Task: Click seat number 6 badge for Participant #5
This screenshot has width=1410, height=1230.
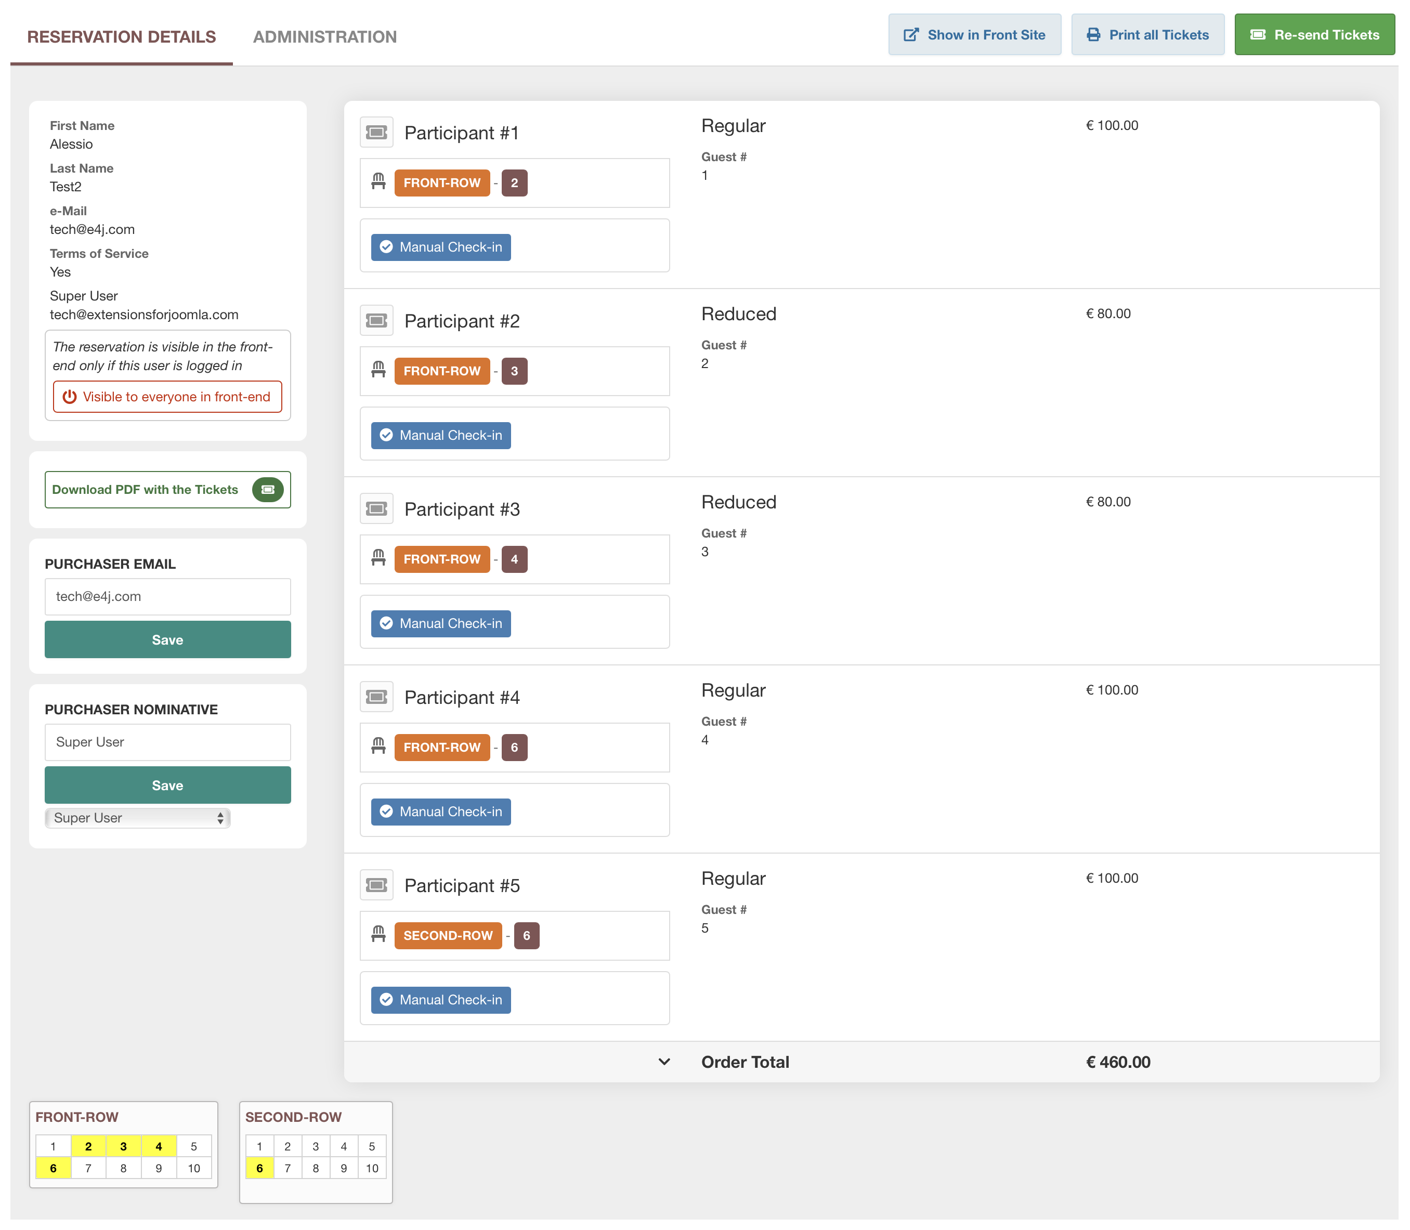Action: point(527,935)
